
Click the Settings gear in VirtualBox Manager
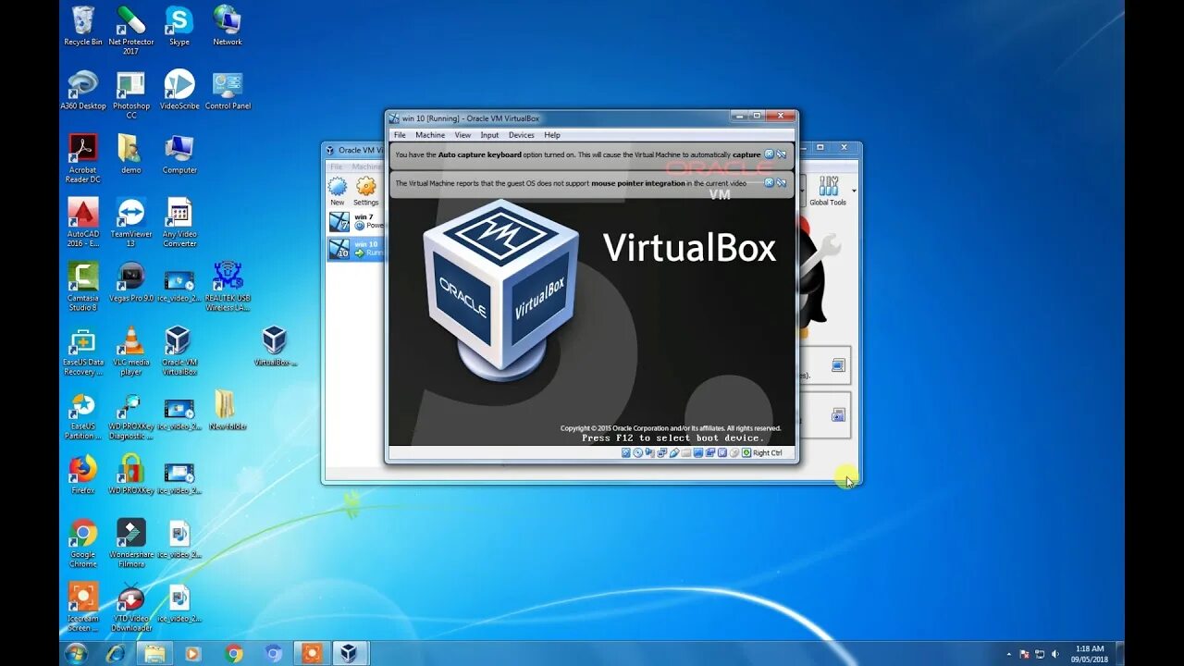(366, 191)
